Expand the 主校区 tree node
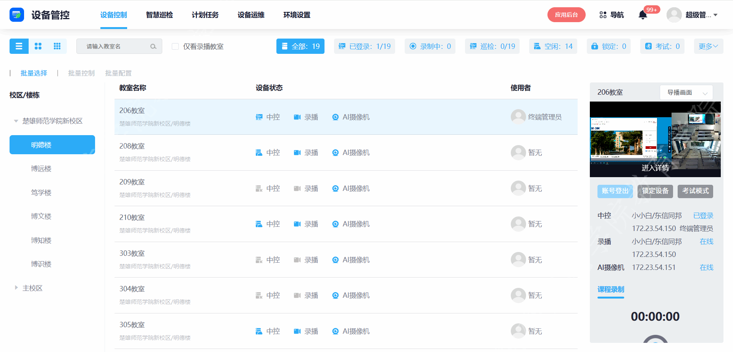The height and width of the screenshot is (352, 733). pyautogui.click(x=16, y=288)
